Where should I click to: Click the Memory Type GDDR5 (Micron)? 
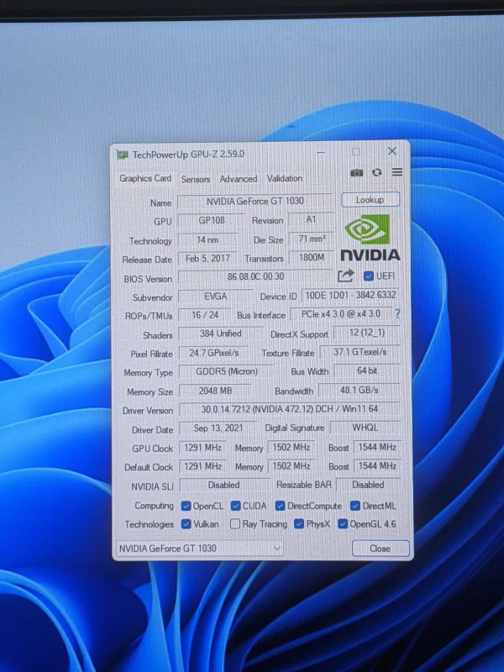(227, 371)
